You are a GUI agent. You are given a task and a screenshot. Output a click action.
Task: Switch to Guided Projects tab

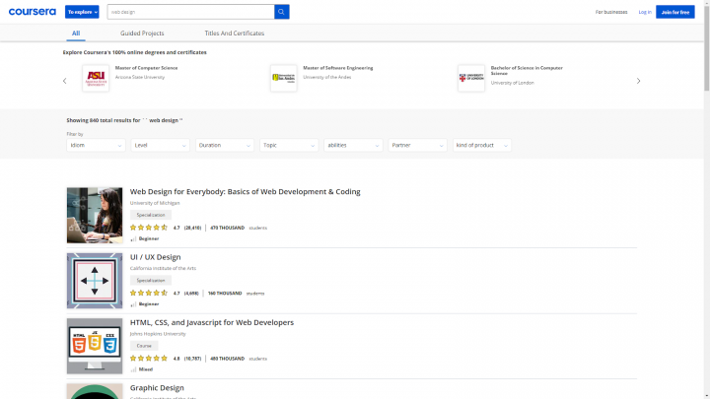point(142,33)
